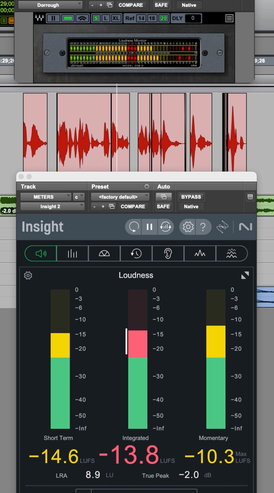Viewport: 274px width, 493px height.
Task: Click the Insight reset loop icon
Action: [134, 227]
